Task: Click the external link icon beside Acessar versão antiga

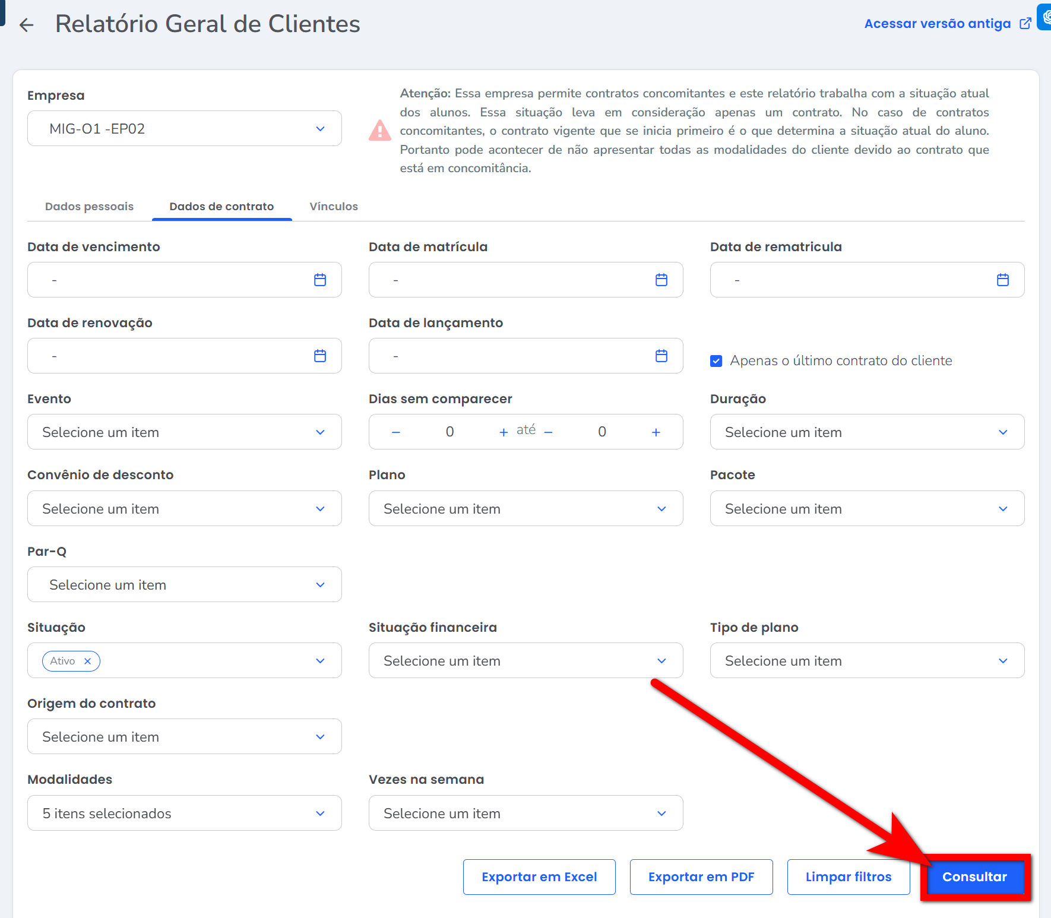Action: [x=1025, y=24]
